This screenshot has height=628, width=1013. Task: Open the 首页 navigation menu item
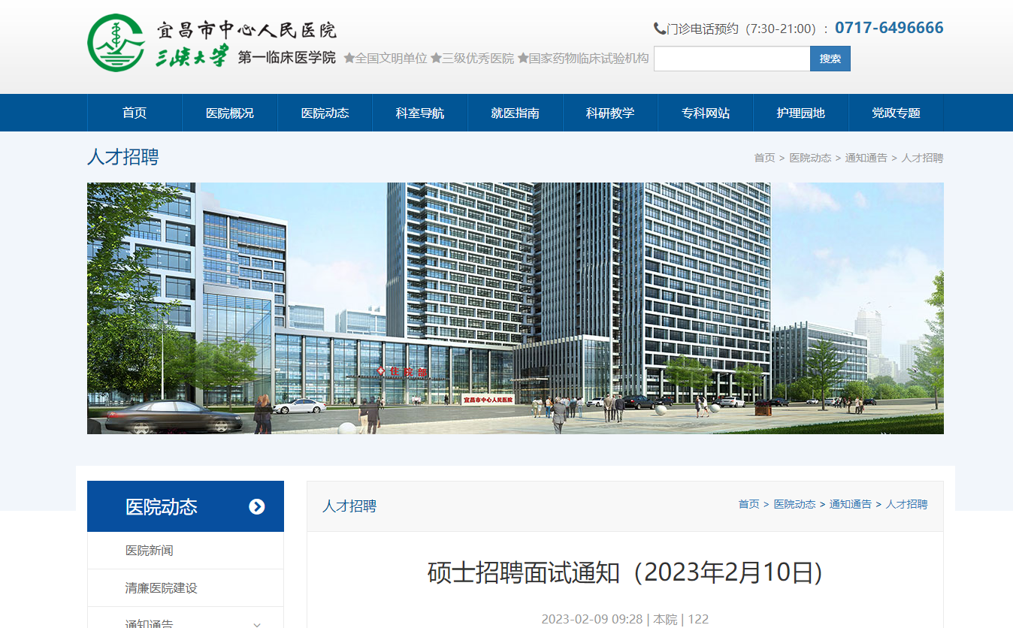[x=135, y=113]
